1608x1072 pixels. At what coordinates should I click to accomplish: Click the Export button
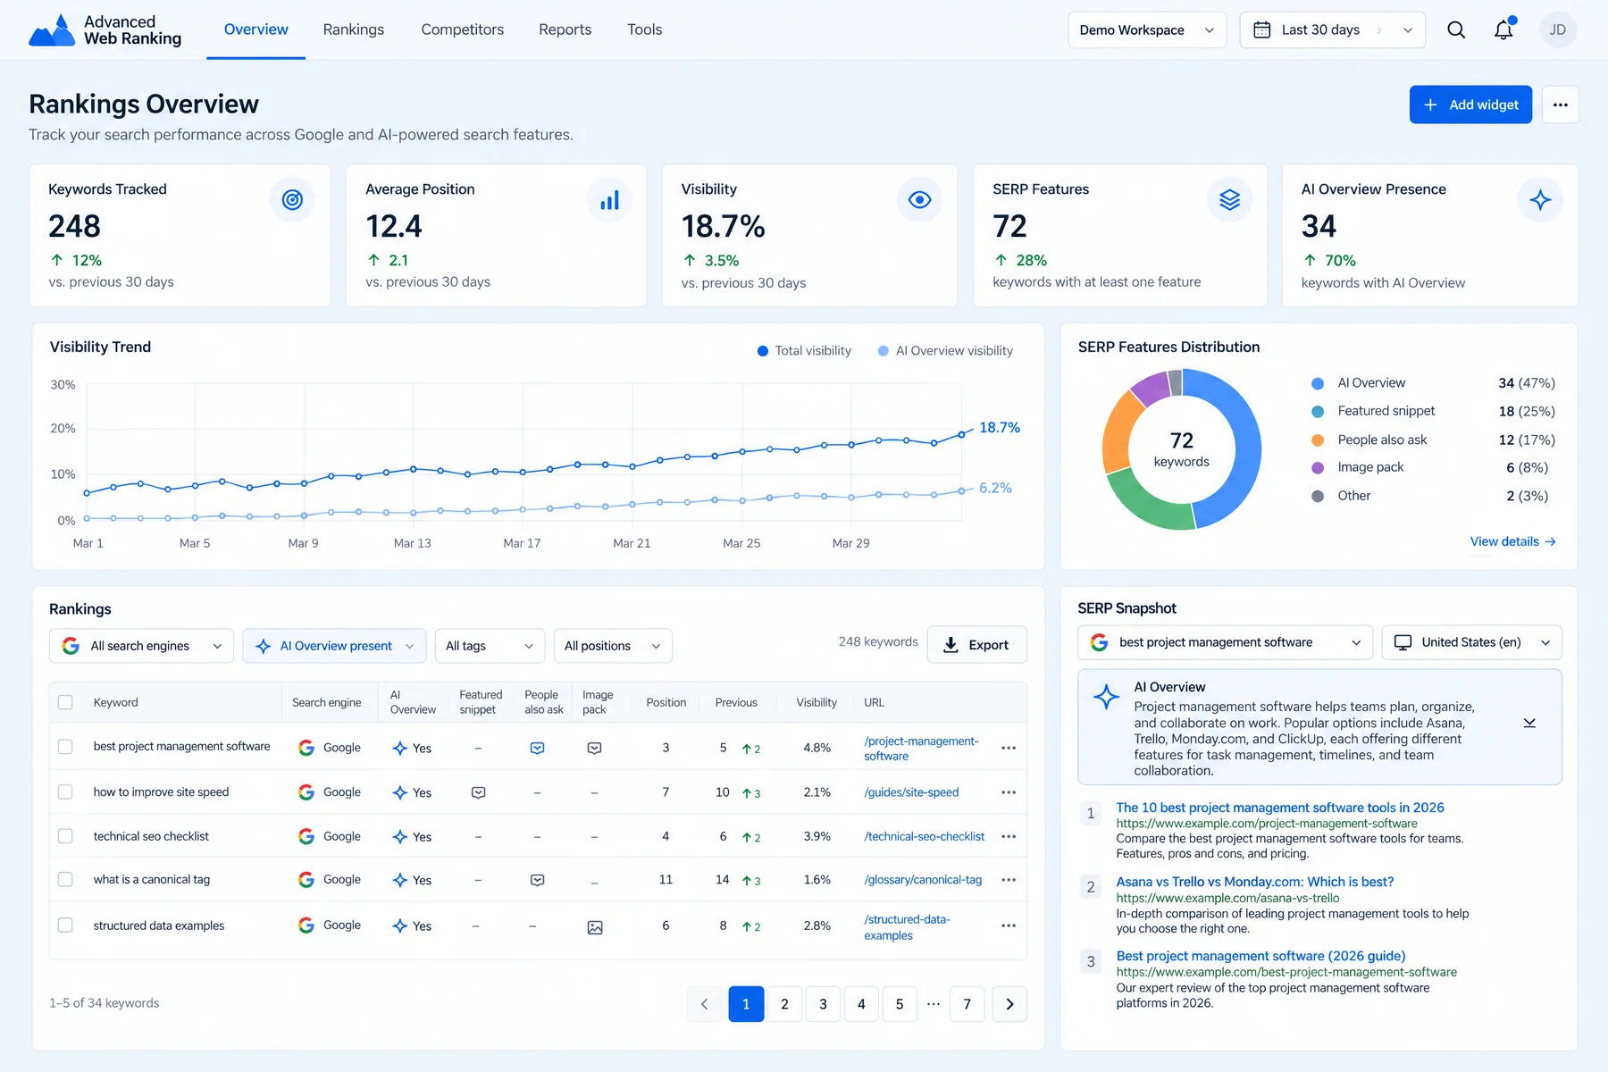click(x=976, y=645)
